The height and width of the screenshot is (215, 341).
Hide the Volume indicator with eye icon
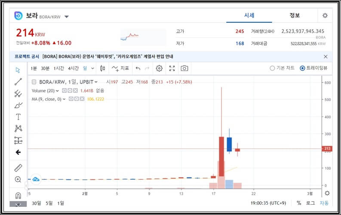65,90
